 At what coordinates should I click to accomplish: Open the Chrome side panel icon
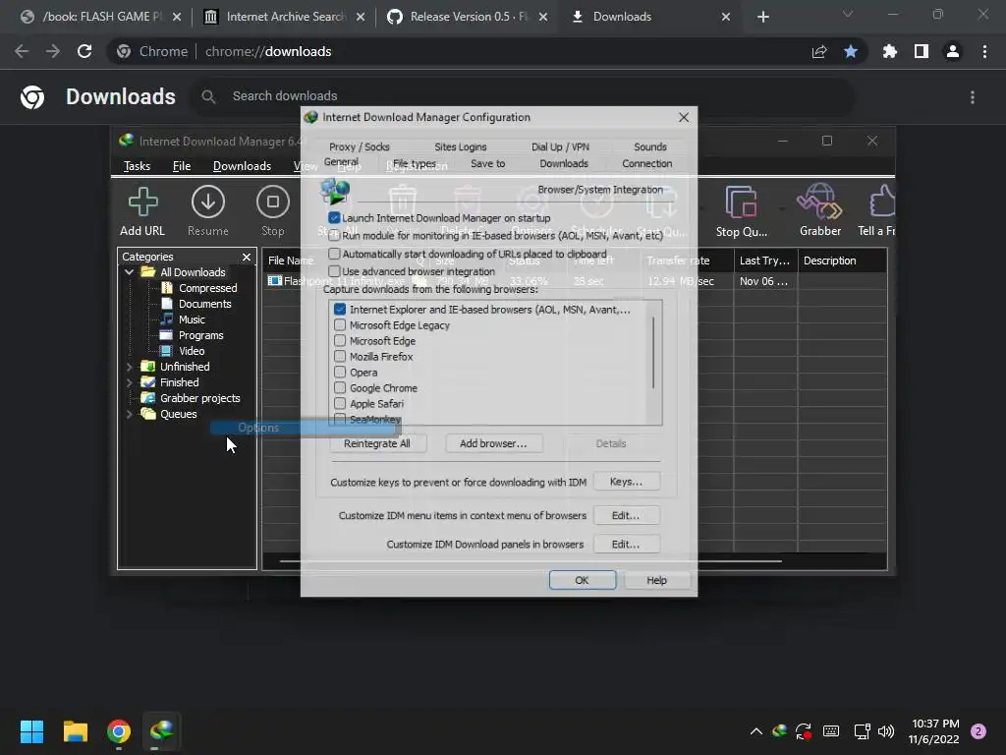coord(922,51)
